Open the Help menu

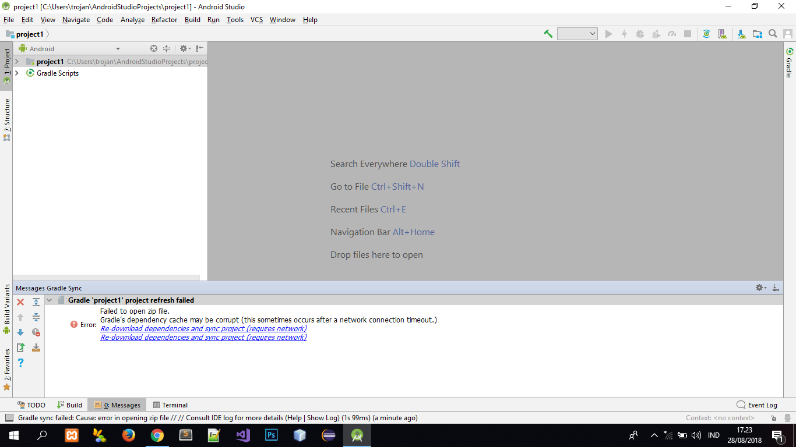click(x=310, y=20)
